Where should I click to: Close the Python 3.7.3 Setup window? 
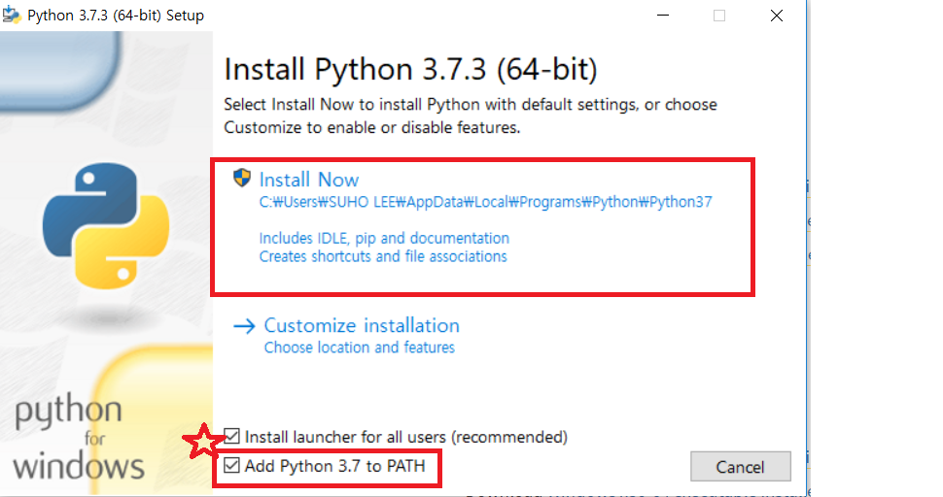point(777,16)
